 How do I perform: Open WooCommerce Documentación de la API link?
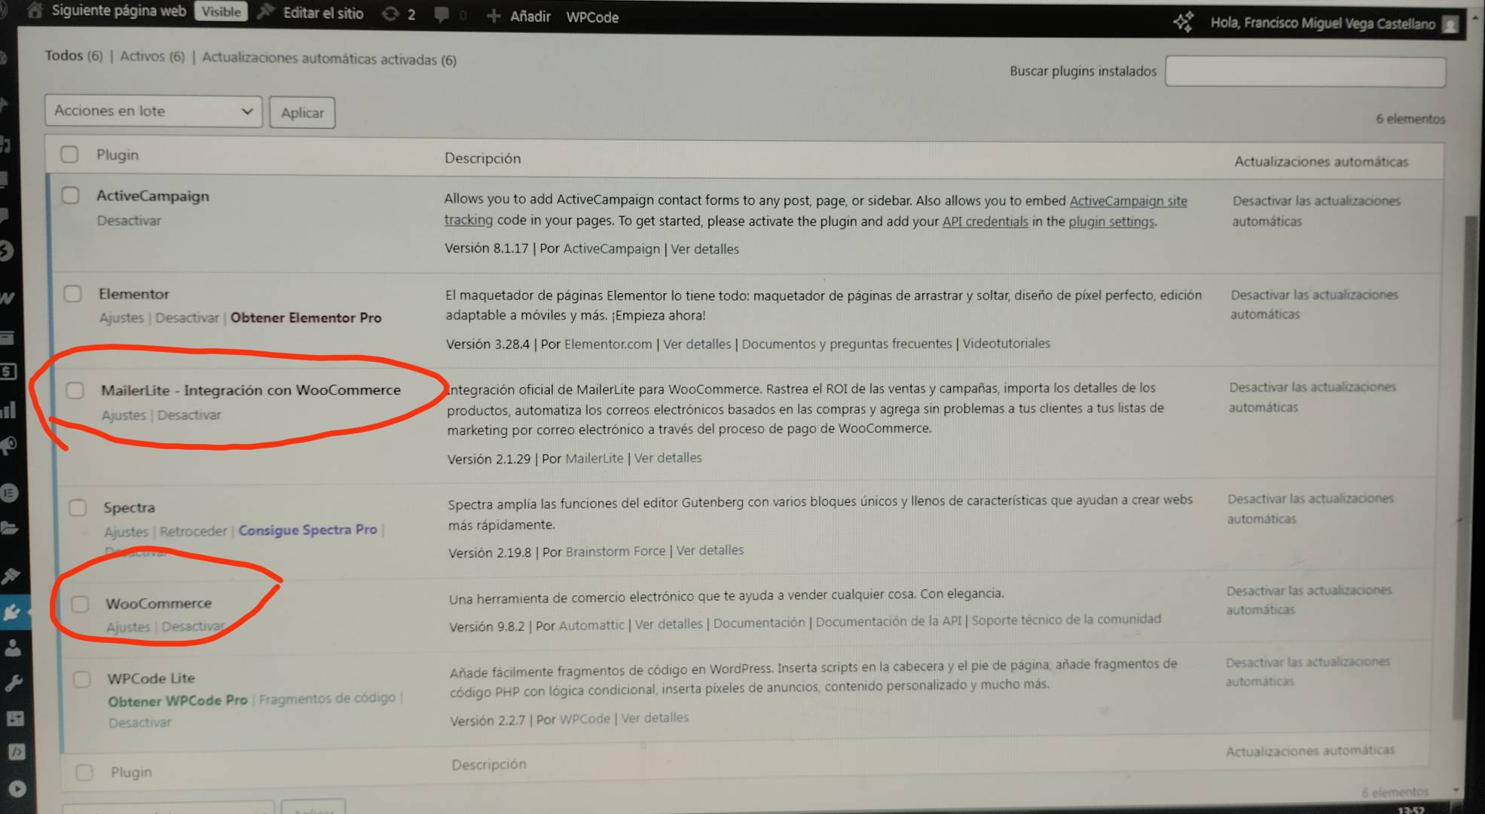click(888, 622)
